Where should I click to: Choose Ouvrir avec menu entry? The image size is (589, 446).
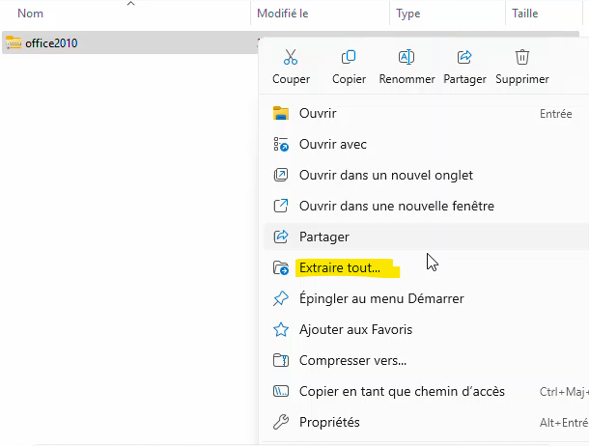(427, 144)
